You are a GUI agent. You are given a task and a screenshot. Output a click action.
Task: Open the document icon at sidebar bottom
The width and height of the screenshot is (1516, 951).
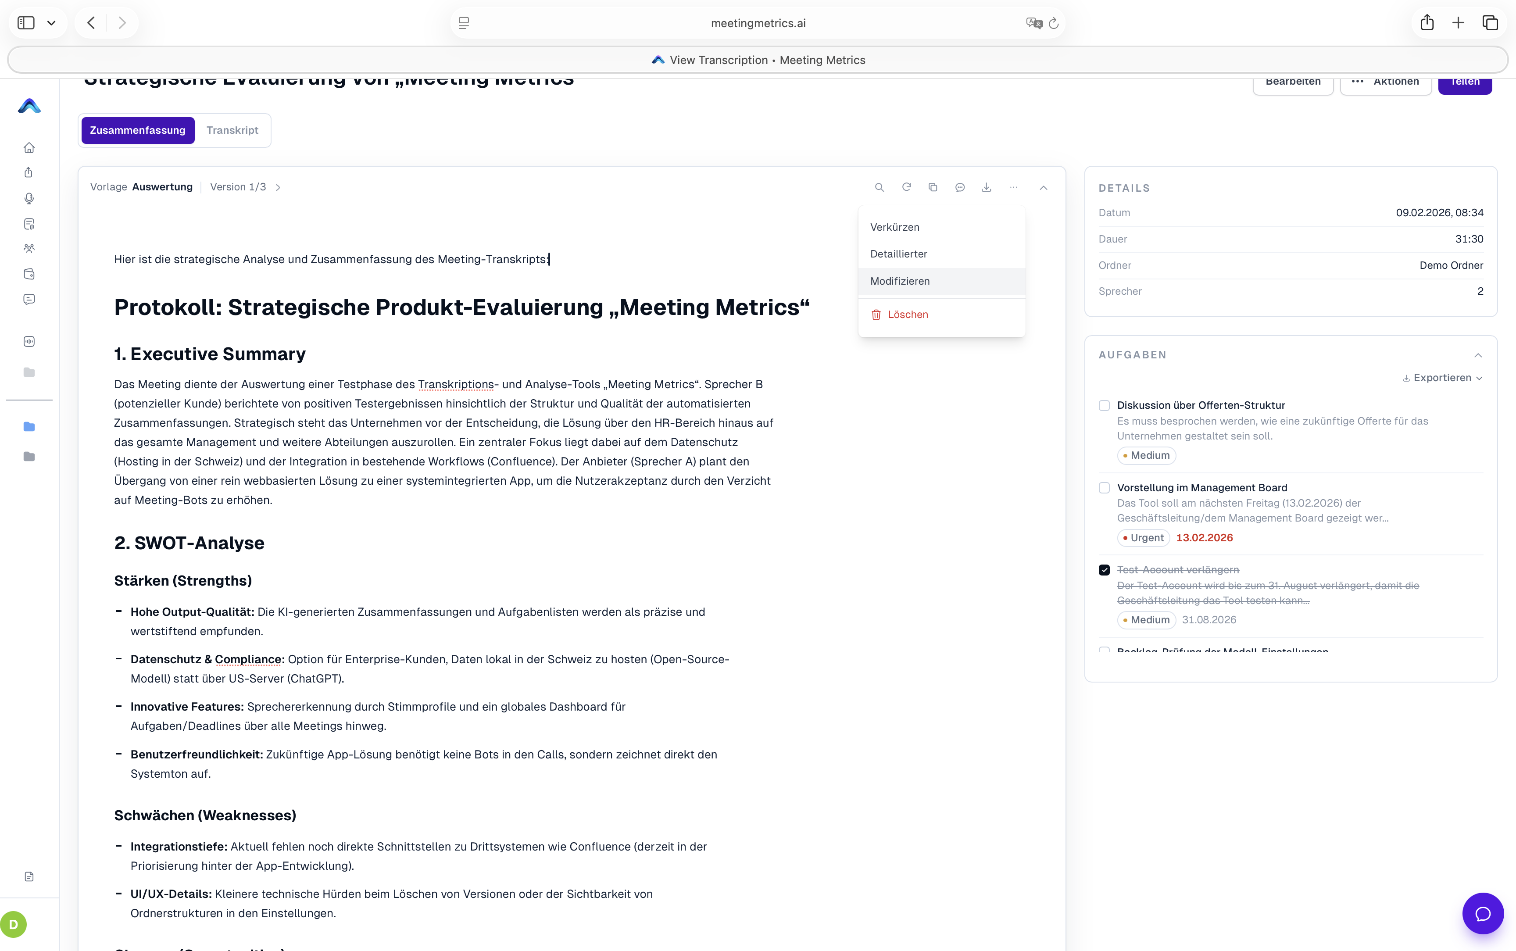click(x=29, y=877)
